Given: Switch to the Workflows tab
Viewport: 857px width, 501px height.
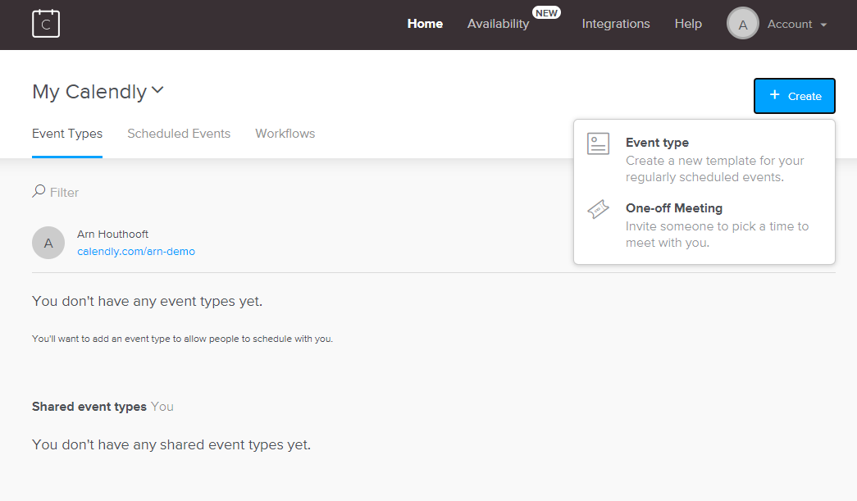Looking at the screenshot, I should [x=285, y=134].
